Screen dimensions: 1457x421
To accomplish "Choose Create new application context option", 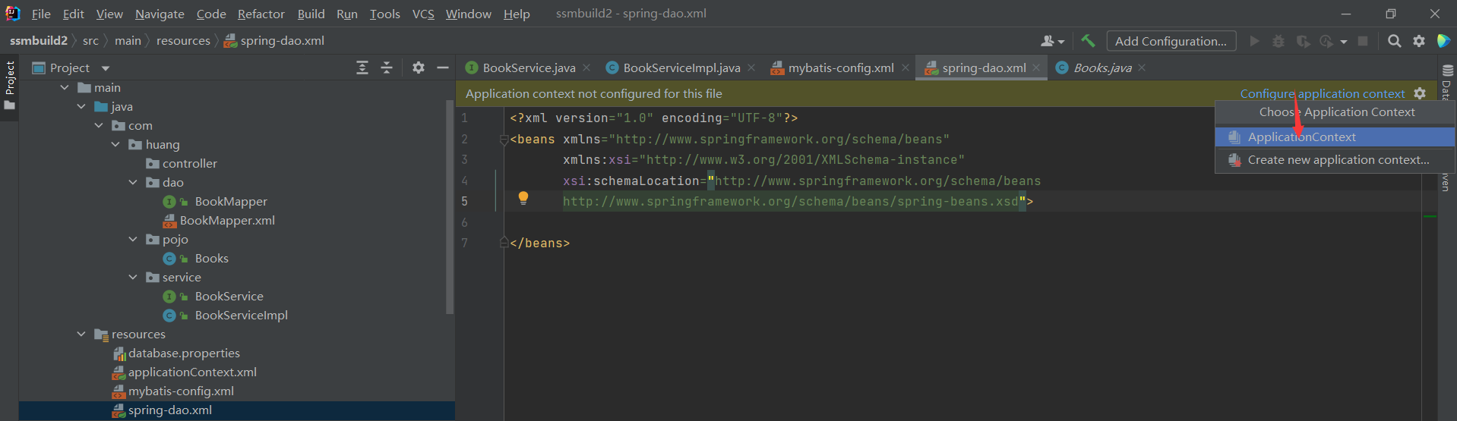I will click(1335, 159).
